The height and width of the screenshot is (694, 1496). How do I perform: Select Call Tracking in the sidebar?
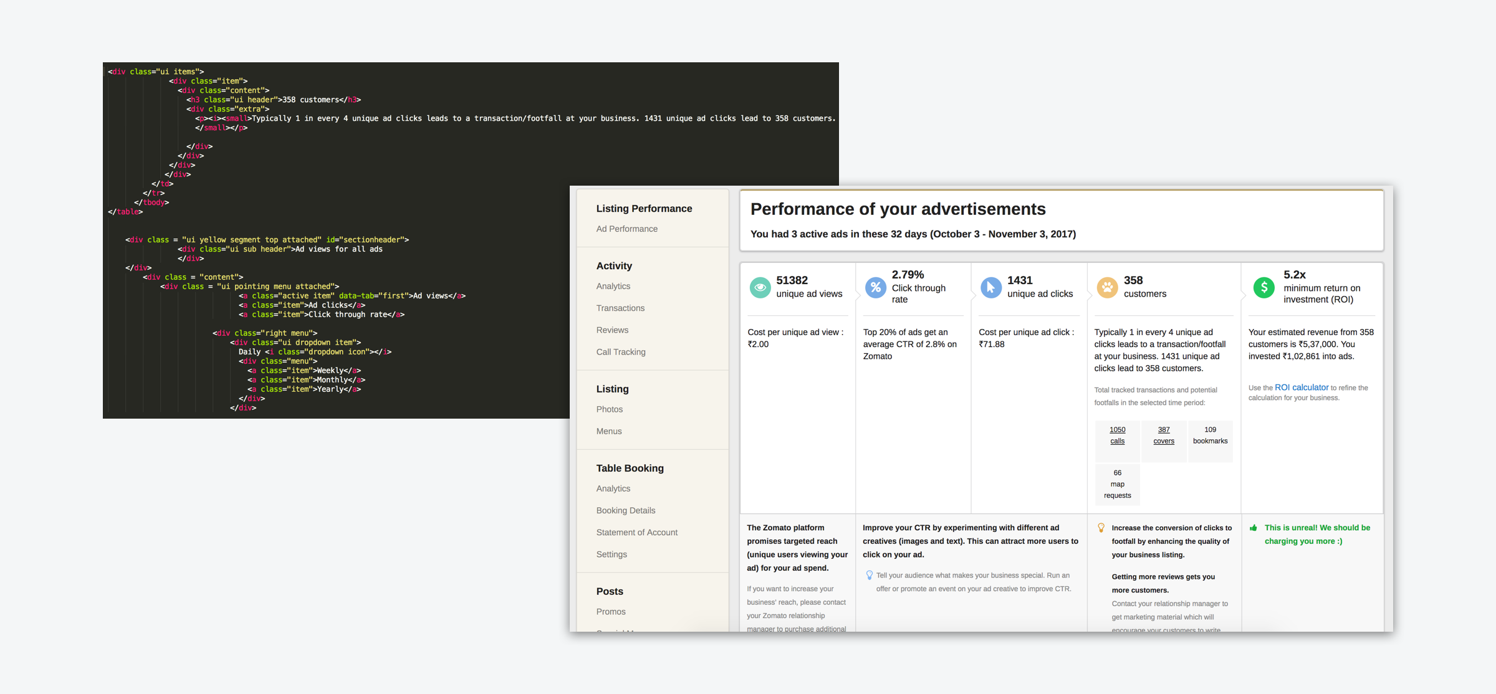(621, 351)
